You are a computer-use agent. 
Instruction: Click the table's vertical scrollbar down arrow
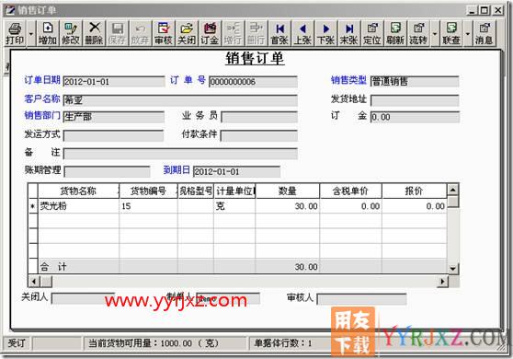coord(453,269)
